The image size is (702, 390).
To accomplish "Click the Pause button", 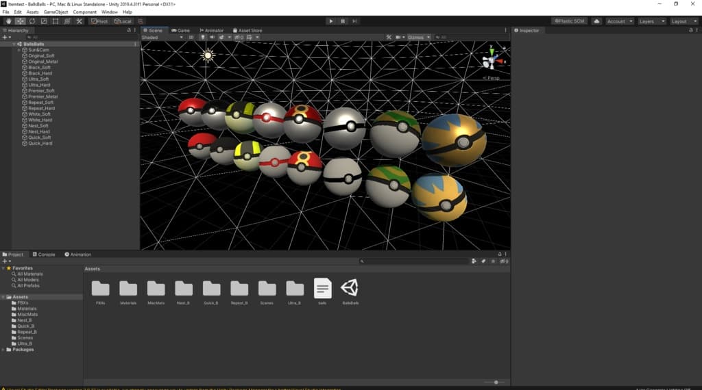I will coord(343,21).
